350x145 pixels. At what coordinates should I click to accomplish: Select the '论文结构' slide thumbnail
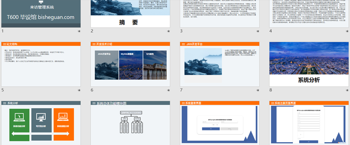pos(41,64)
